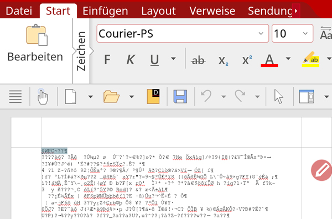Switch to the Start ribbon tab
332x219 pixels.
[x=58, y=11]
